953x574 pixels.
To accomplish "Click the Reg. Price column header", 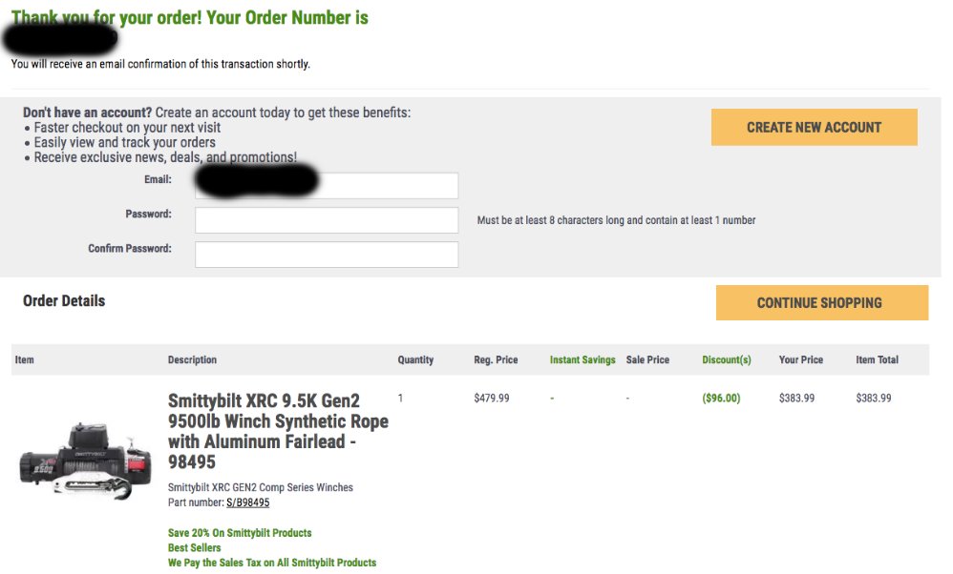I will [x=496, y=359].
